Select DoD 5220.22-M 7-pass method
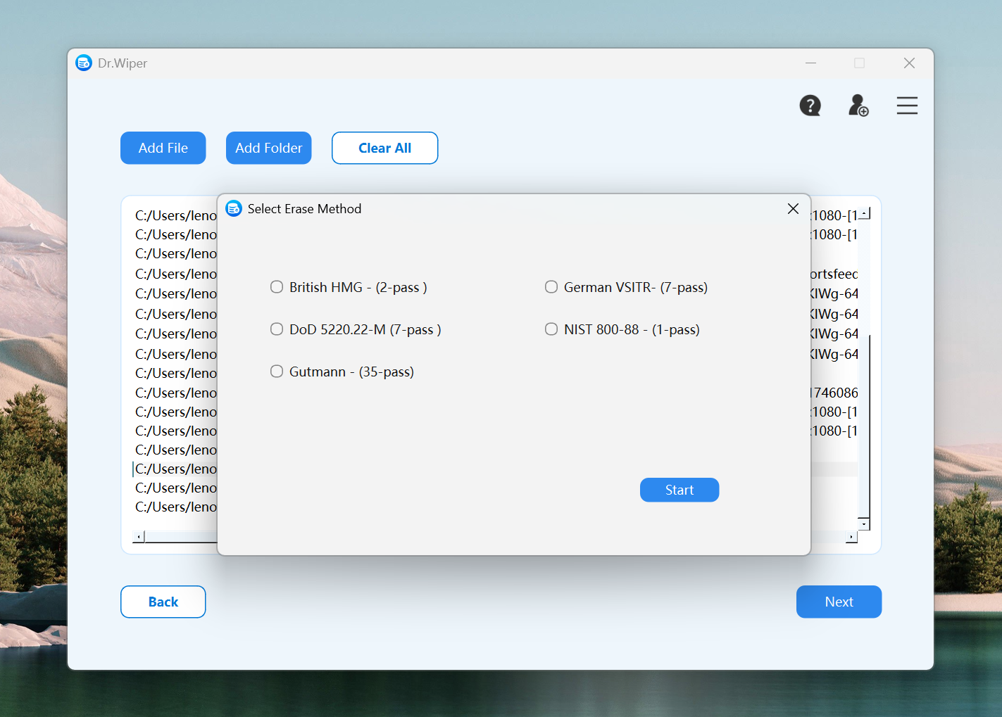The height and width of the screenshot is (717, 1002). [356, 329]
